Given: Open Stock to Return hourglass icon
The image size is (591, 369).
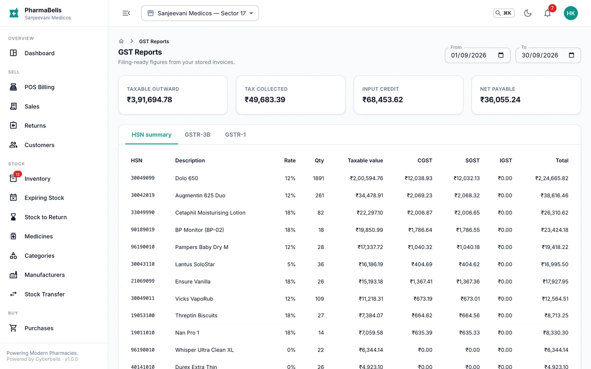Looking at the screenshot, I should [x=13, y=217].
